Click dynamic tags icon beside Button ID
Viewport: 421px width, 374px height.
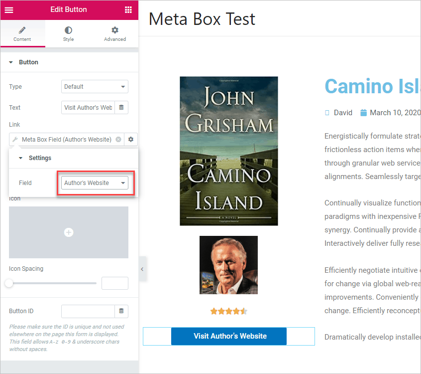click(121, 311)
